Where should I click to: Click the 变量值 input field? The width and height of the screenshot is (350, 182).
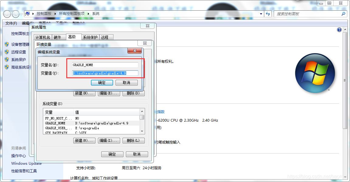pos(105,73)
